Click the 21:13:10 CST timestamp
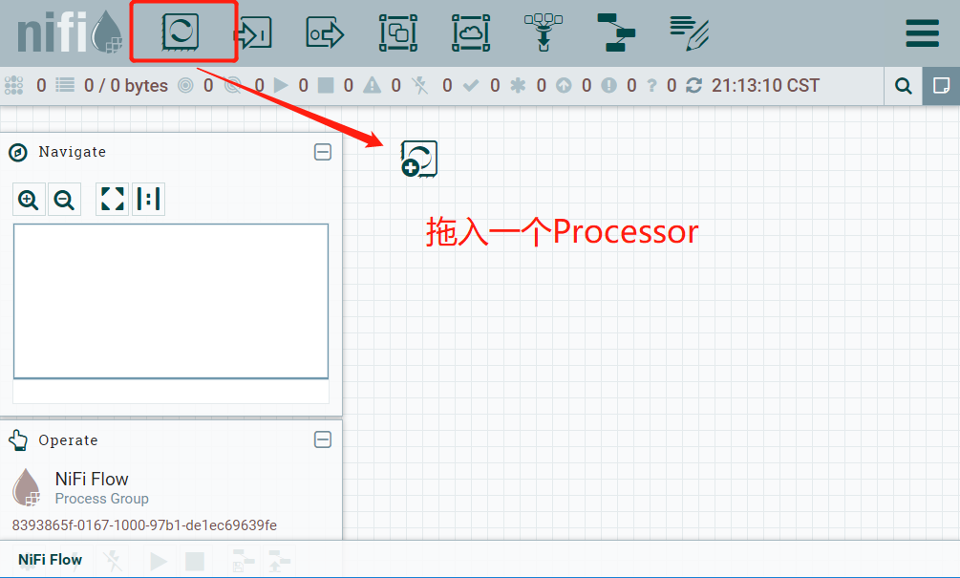The height and width of the screenshot is (578, 960). [x=765, y=85]
